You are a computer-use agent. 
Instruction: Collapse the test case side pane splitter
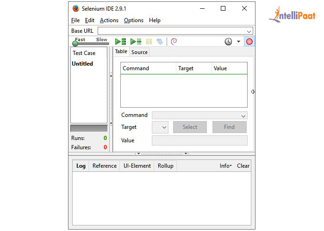click(x=111, y=100)
